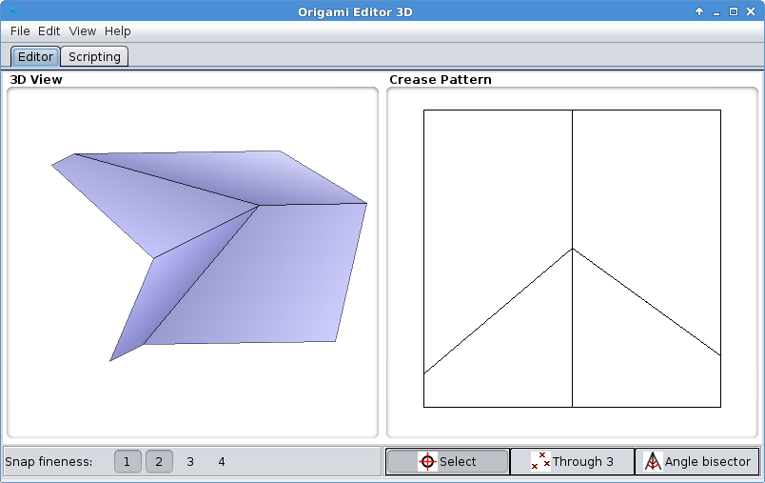The width and height of the screenshot is (765, 483).
Task: Click the up-arrow title bar button
Action: pyautogui.click(x=699, y=11)
